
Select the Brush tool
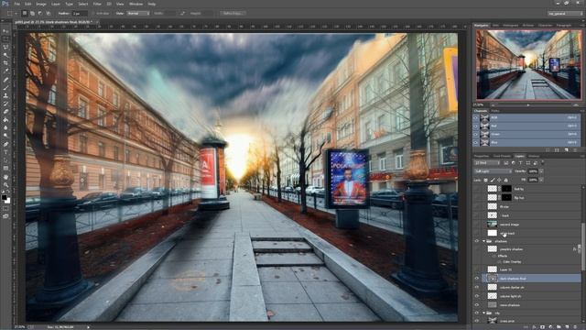[5, 88]
